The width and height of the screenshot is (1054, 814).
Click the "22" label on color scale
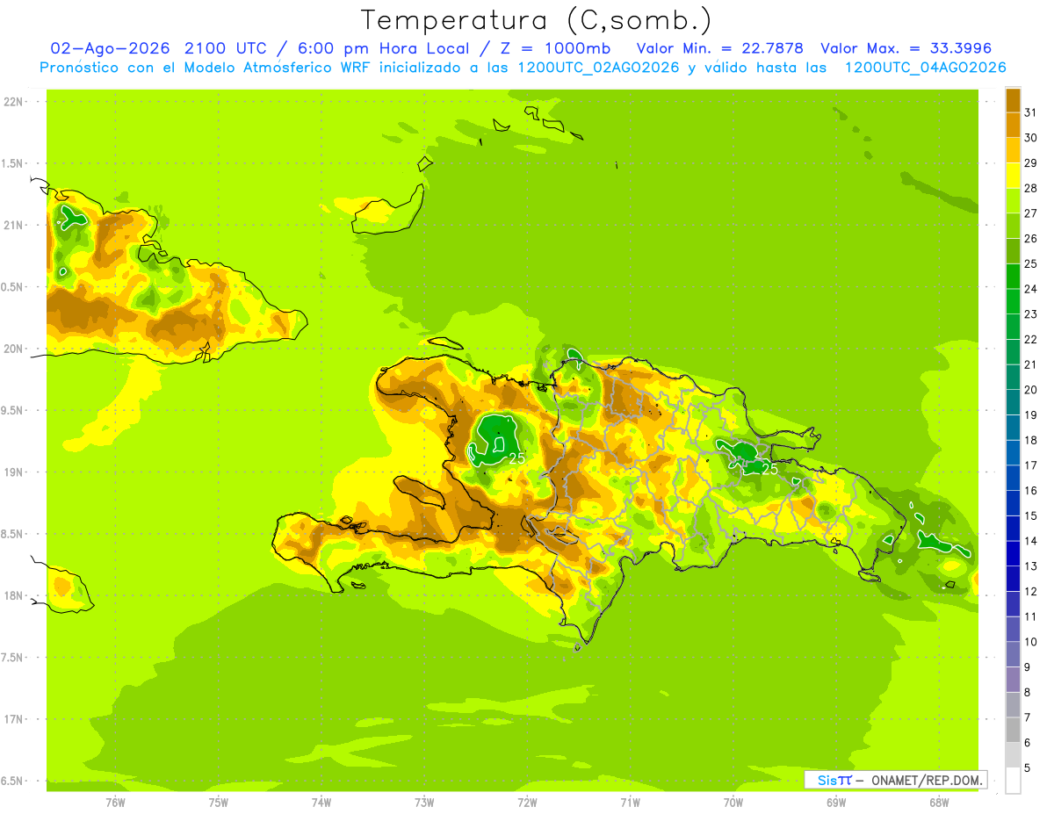(1030, 339)
